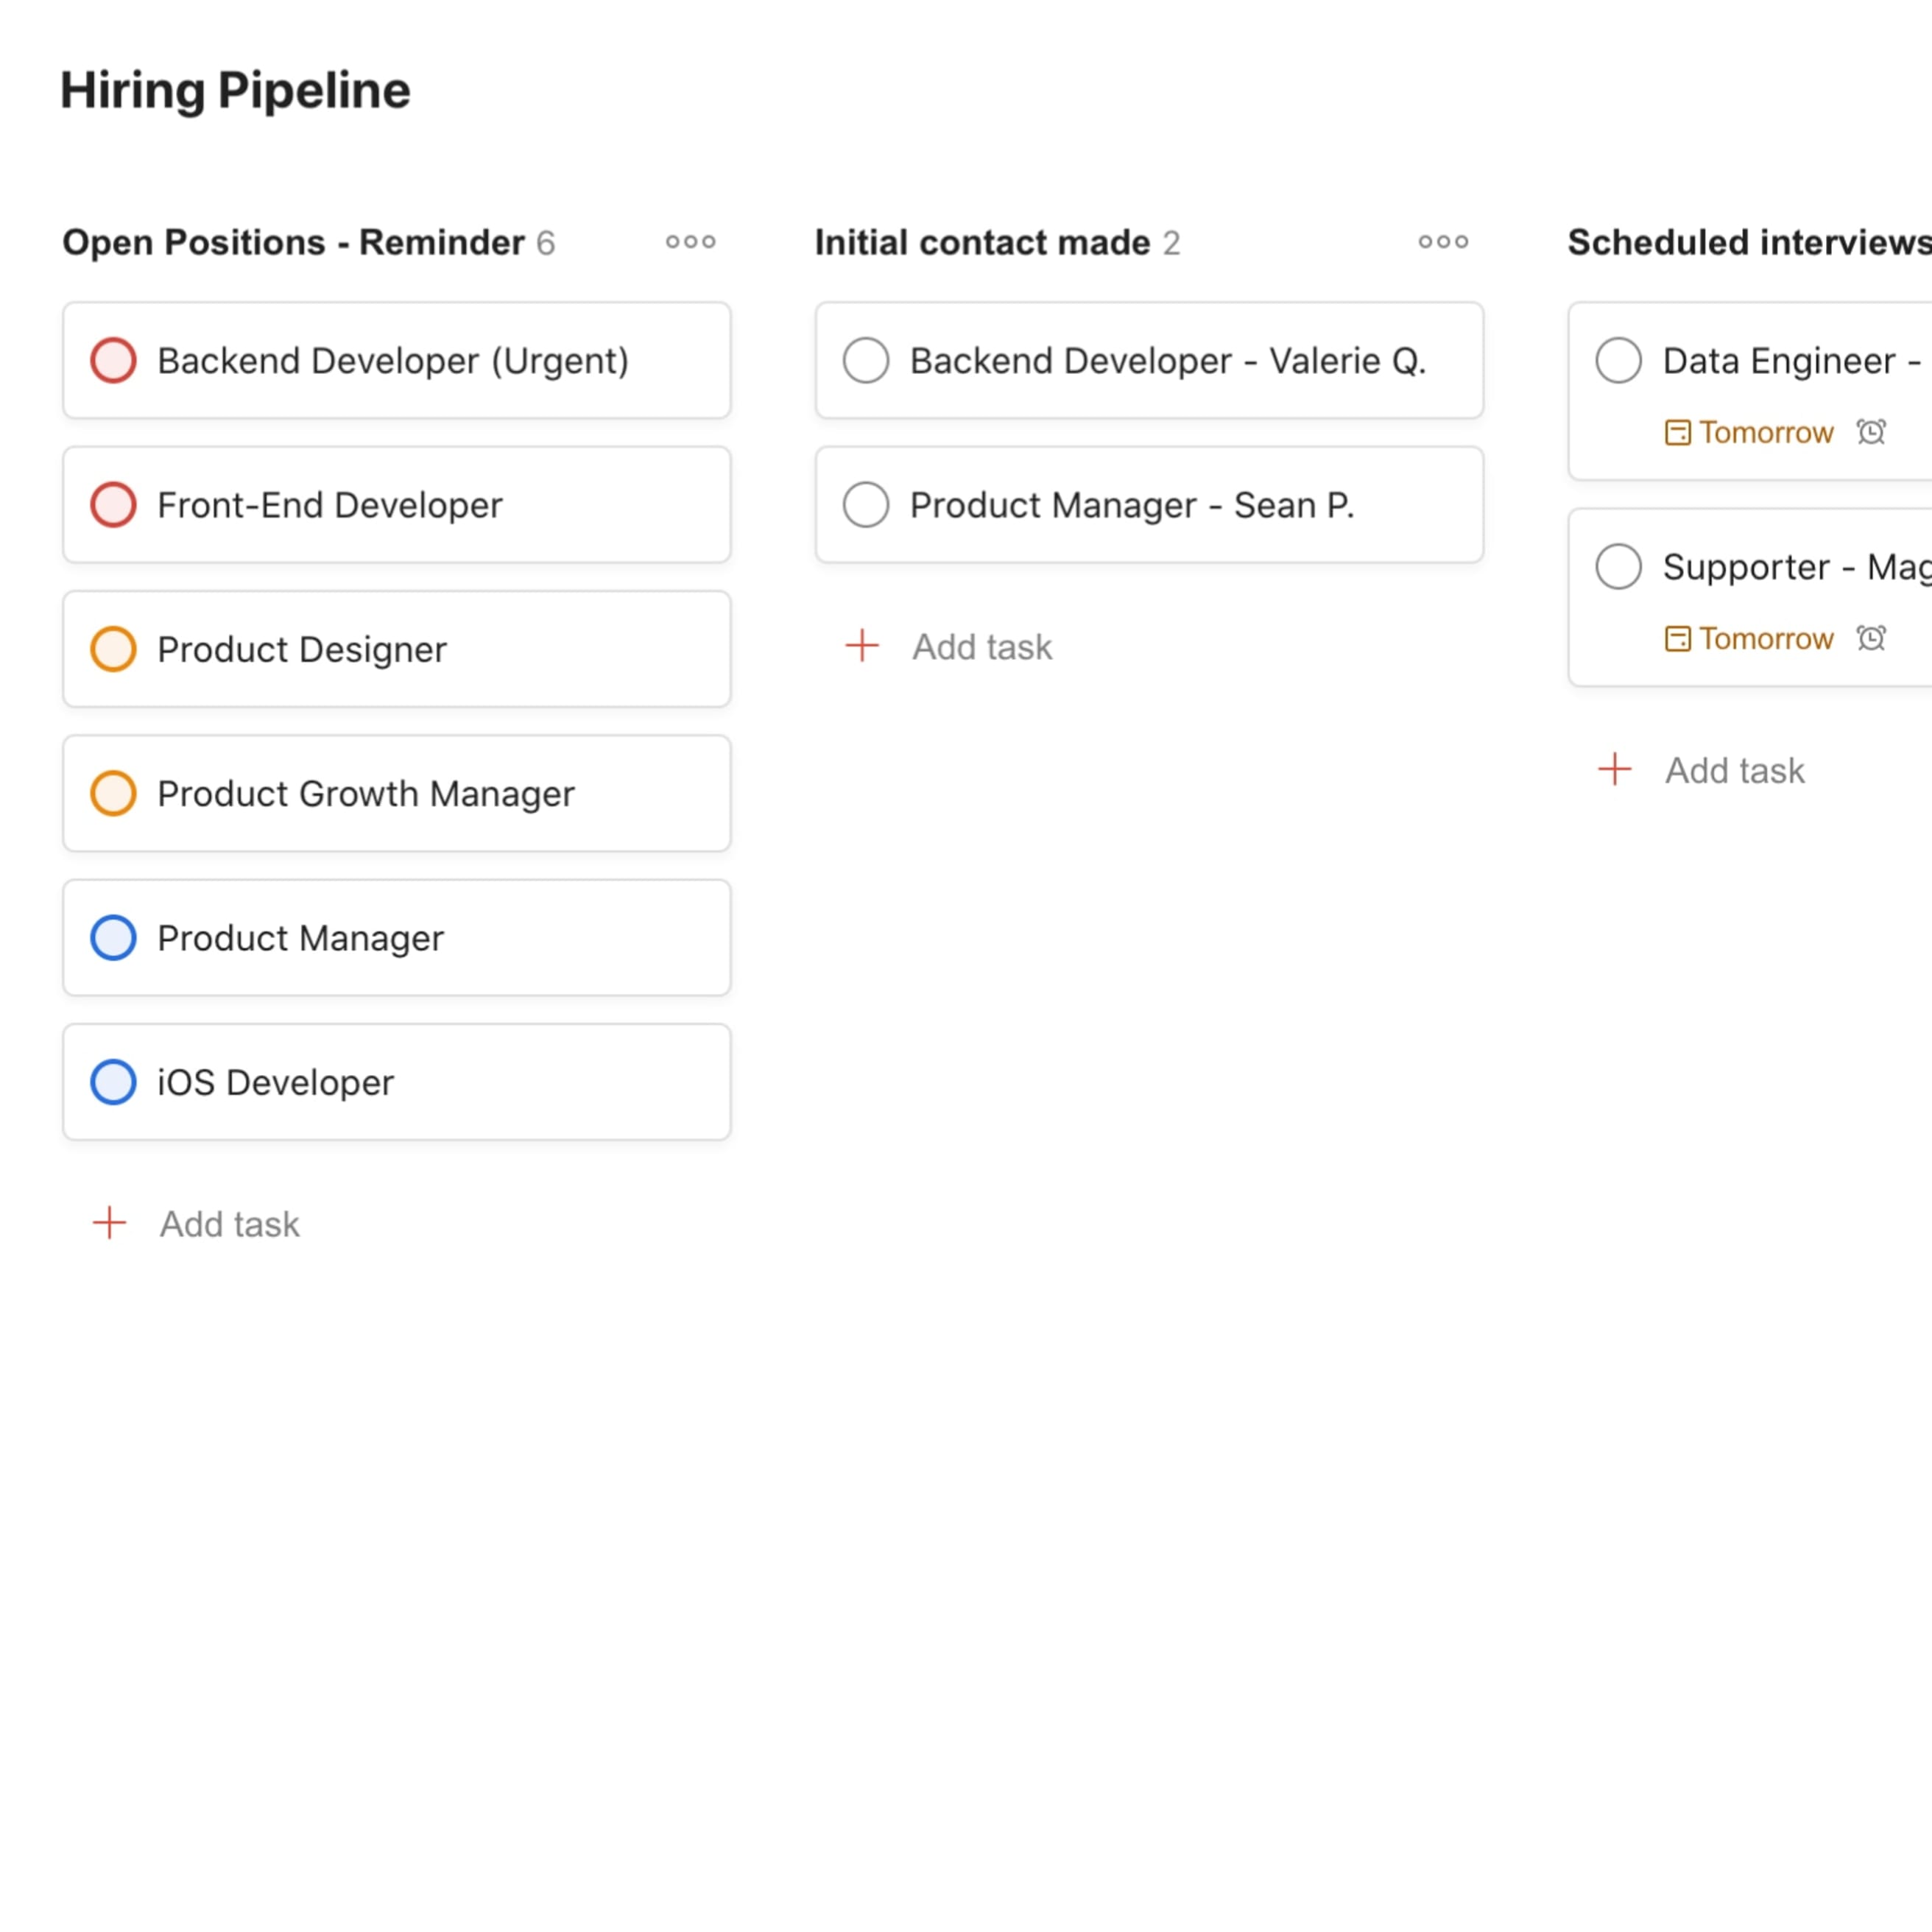The image size is (1932, 1932).
Task: Check off the iOS Developer task
Action: [x=113, y=1081]
